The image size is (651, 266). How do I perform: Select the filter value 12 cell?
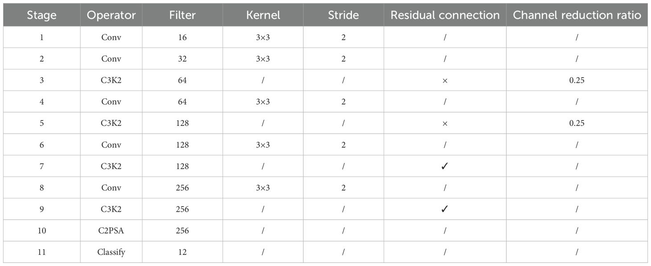182,252
